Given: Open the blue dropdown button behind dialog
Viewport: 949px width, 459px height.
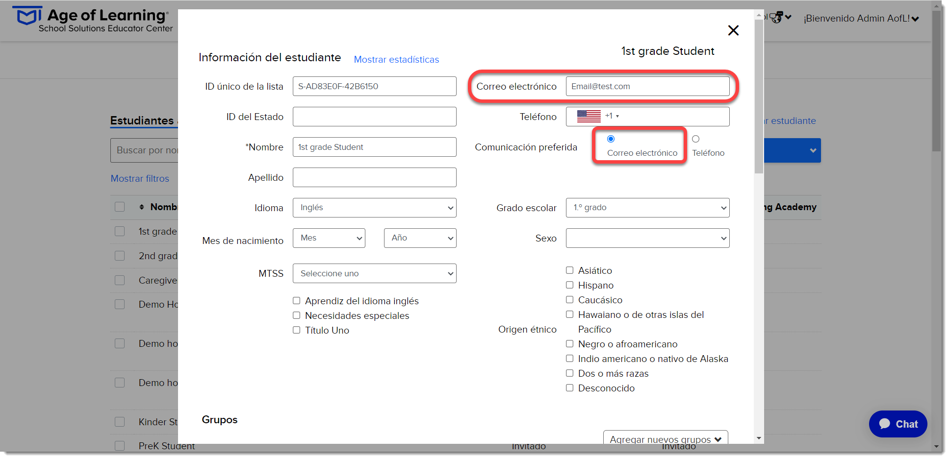Looking at the screenshot, I should pyautogui.click(x=793, y=150).
